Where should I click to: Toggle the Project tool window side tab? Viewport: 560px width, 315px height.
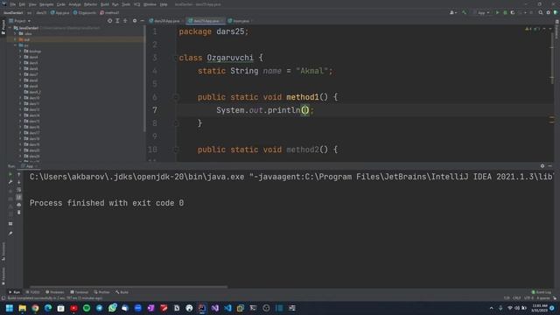click(3, 27)
